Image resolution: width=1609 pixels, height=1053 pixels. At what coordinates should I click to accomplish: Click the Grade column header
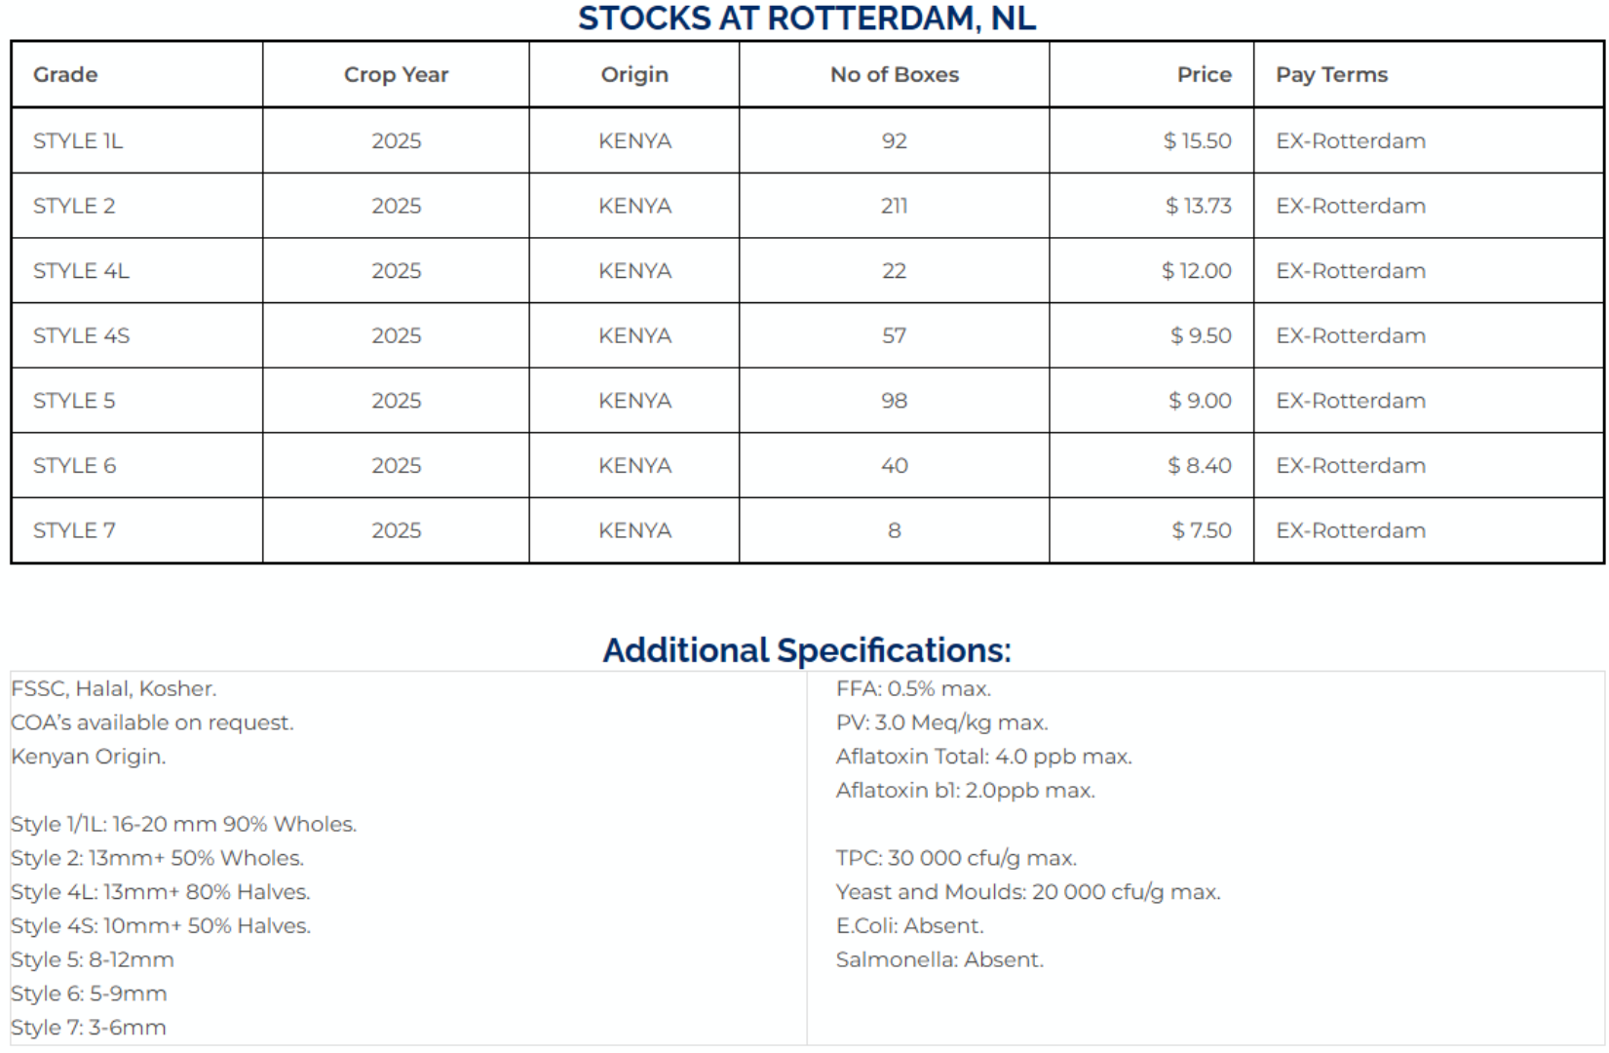coord(136,74)
